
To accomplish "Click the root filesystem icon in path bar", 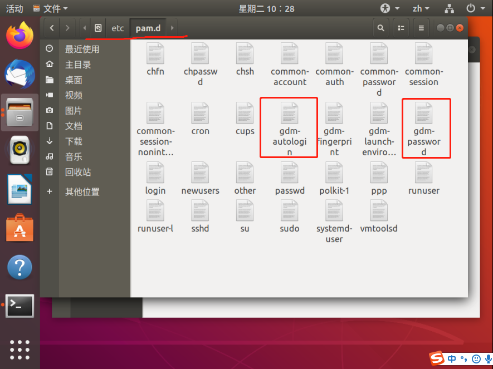I will [x=98, y=28].
